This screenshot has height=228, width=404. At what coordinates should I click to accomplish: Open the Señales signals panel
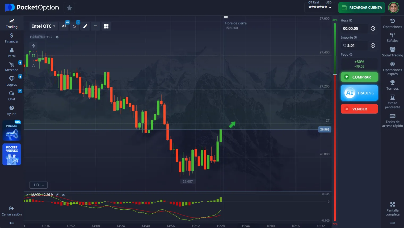[393, 38]
